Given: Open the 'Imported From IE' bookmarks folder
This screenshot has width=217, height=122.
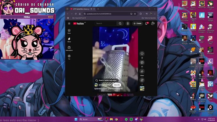Looking at the screenshot, I should [79, 18].
